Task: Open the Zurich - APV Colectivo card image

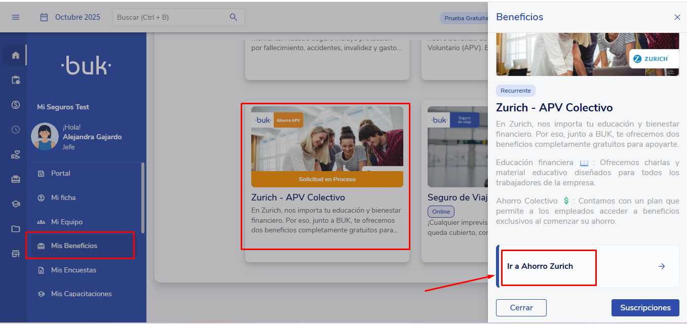Action: tap(327, 141)
